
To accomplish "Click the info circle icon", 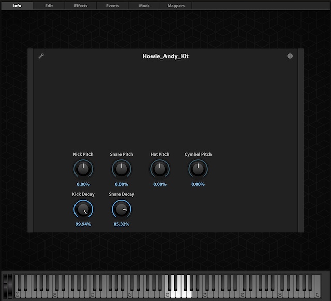I will [x=290, y=56].
